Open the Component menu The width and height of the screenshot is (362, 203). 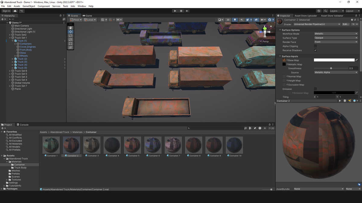pyautogui.click(x=44, y=6)
